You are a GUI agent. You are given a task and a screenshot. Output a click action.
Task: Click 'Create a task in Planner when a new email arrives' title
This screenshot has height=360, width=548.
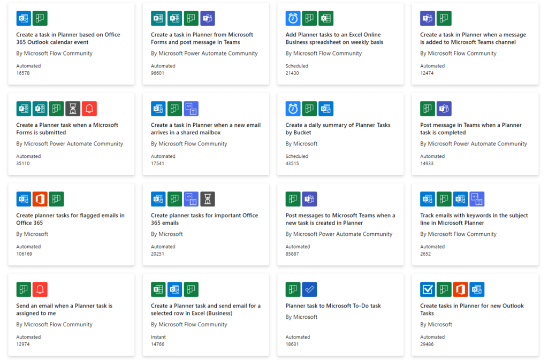(206, 129)
